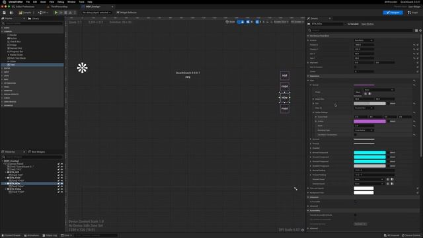The height and width of the screenshot is (238, 423).
Task: Open the Output Log
Action: (x=50, y=235)
